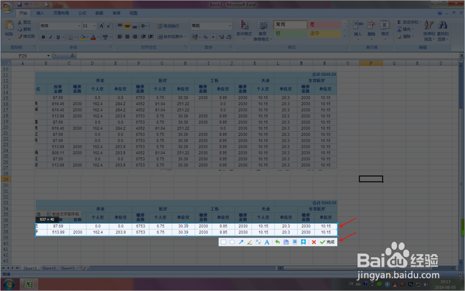Switch to the 审阅 ribbon tab
The width and height of the screenshot is (465, 291).
117,13
